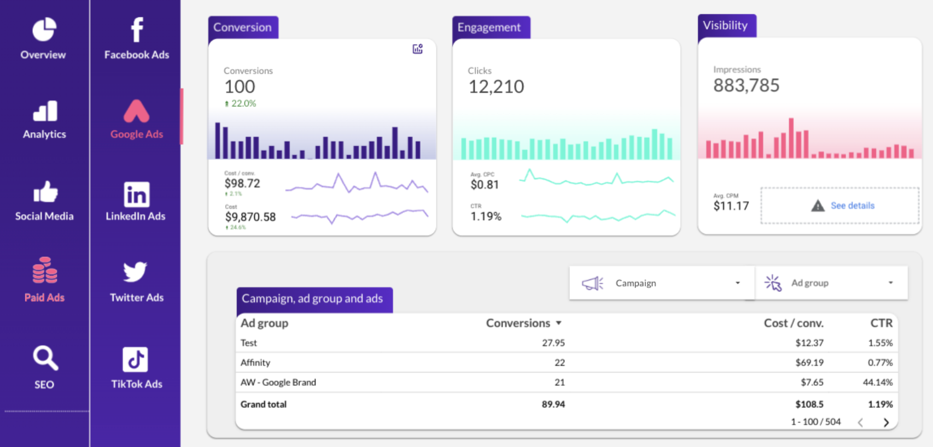Click the 44.14% CTR cell
933x447 pixels.
[x=878, y=383]
